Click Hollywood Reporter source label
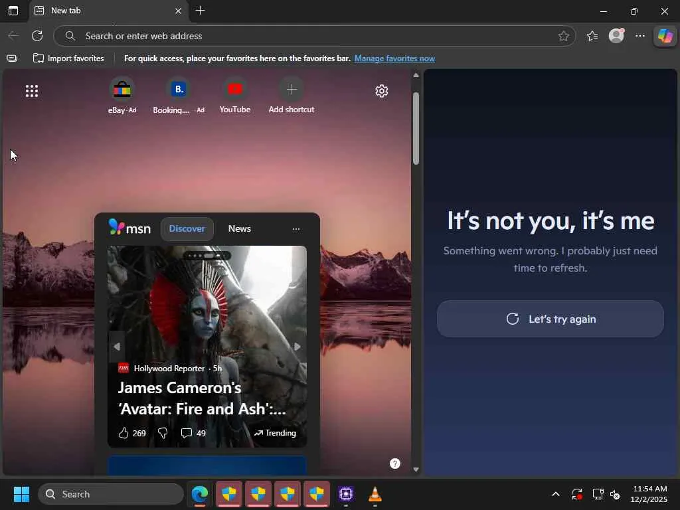The width and height of the screenshot is (680, 510). tap(169, 368)
